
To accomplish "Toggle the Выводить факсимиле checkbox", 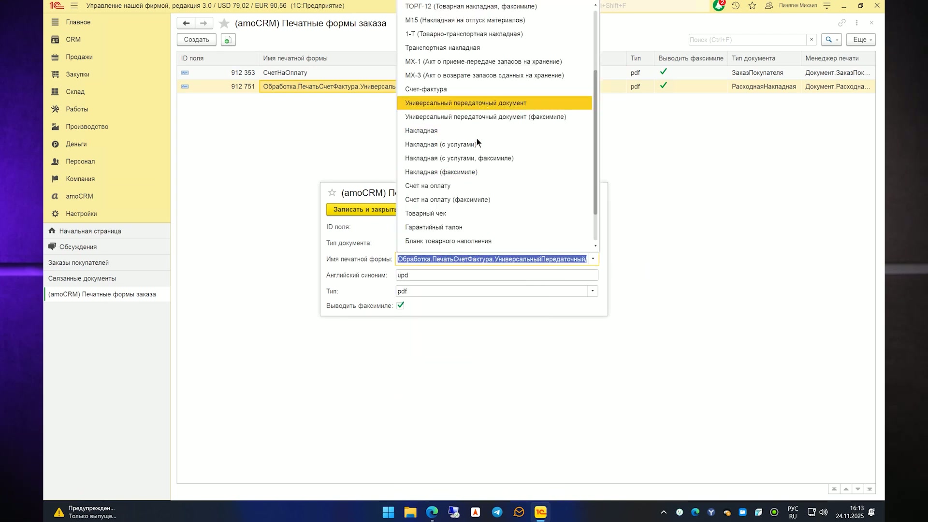I will click(x=400, y=305).
